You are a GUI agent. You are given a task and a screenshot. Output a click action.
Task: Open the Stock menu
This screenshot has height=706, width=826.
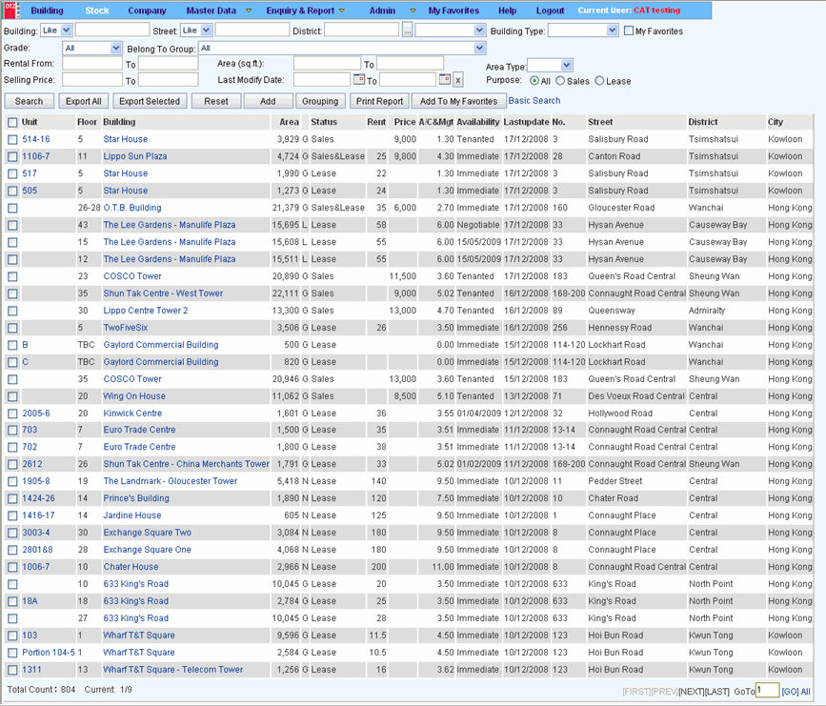pos(97,10)
